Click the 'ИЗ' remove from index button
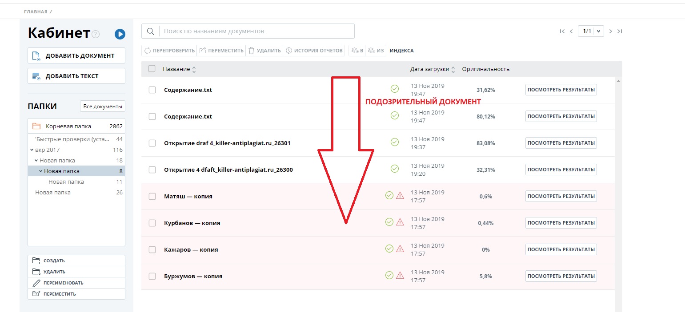685x312 pixels. pyautogui.click(x=376, y=51)
